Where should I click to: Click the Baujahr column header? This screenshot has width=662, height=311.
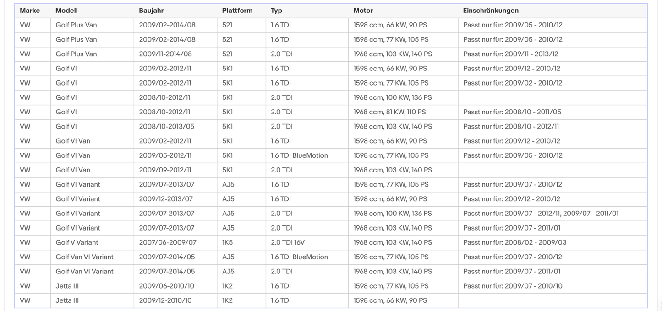point(151,11)
